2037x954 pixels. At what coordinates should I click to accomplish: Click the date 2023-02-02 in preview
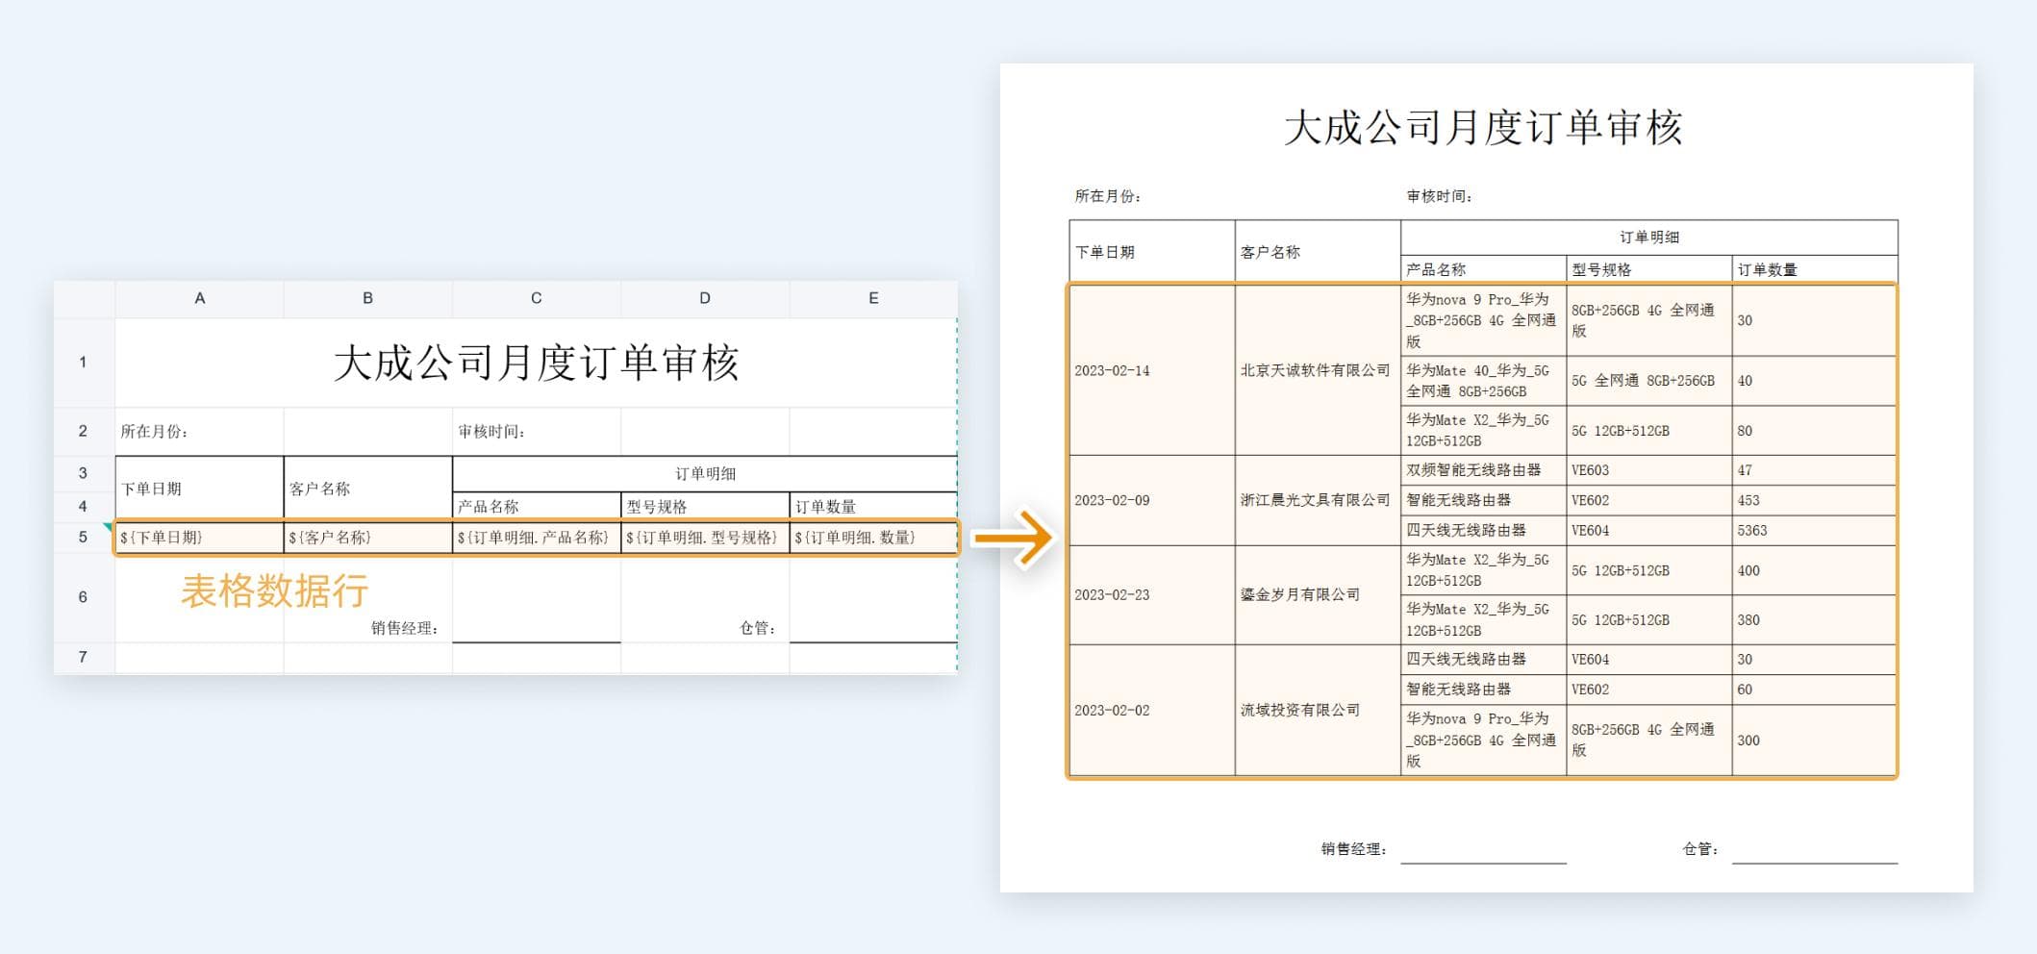tap(1112, 710)
